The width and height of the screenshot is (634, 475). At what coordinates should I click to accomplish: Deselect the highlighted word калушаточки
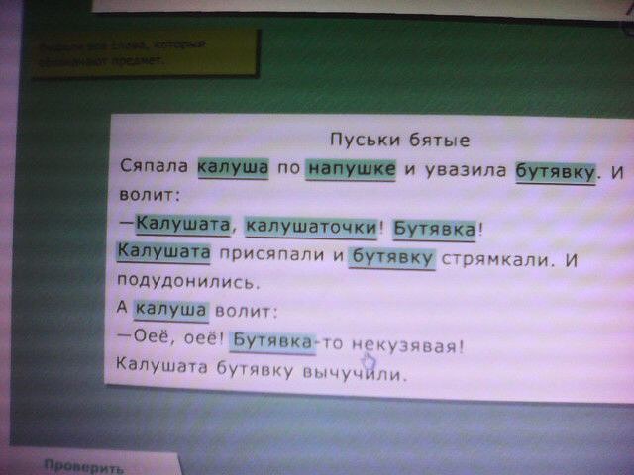[311, 227]
